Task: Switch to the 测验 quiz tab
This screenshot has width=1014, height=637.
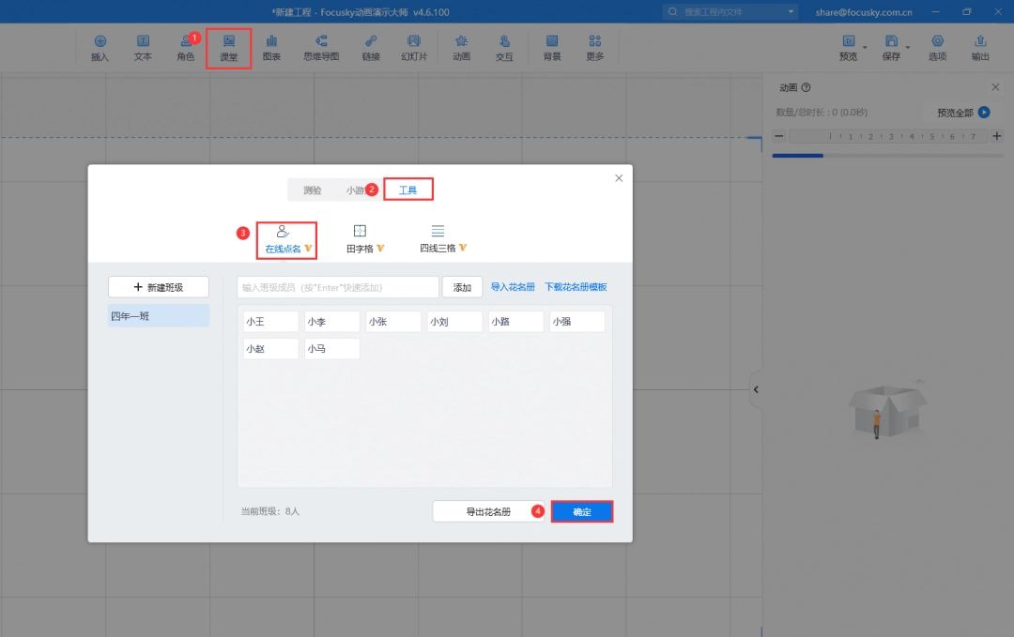Action: coord(312,190)
